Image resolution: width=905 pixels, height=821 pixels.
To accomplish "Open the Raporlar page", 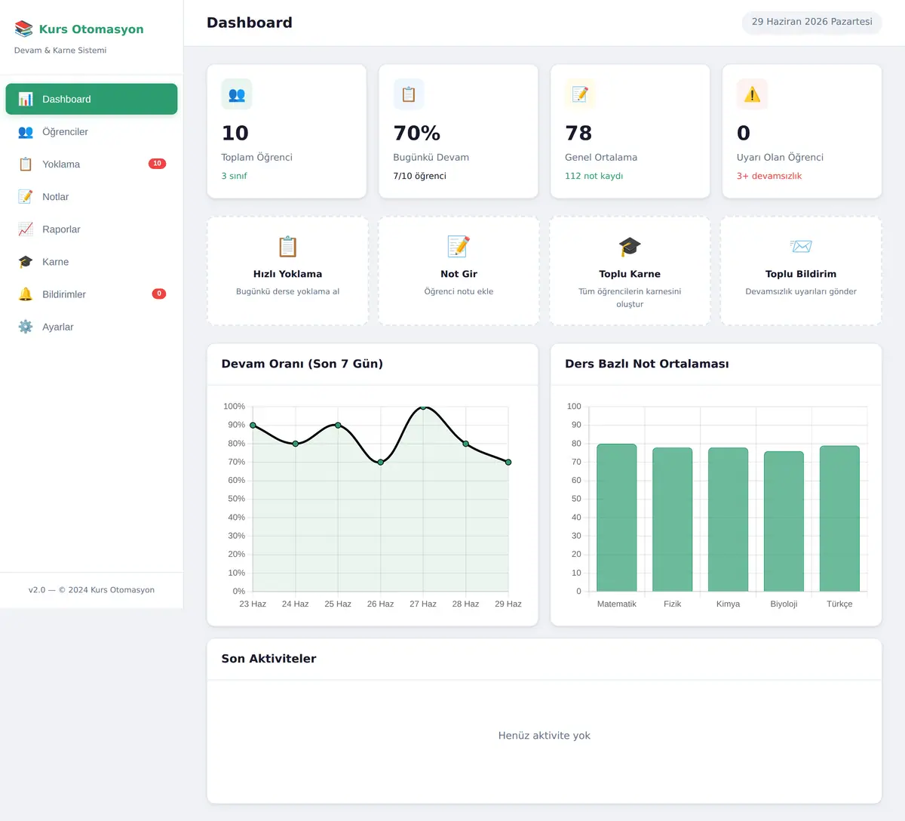I will pos(91,229).
